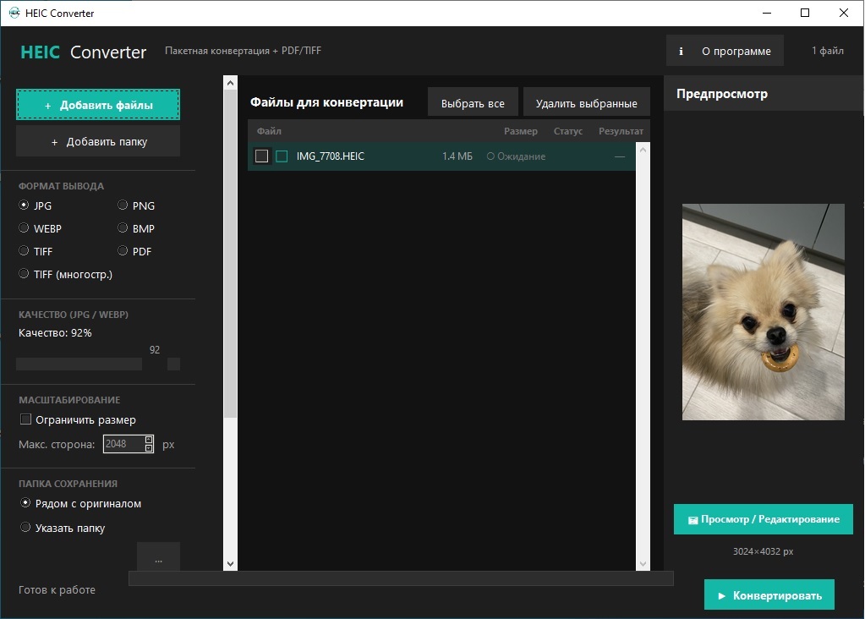Open the О программе dialog
This screenshot has width=865, height=619.
(725, 51)
